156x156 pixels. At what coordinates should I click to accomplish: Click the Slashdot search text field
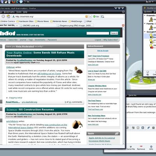98,33
